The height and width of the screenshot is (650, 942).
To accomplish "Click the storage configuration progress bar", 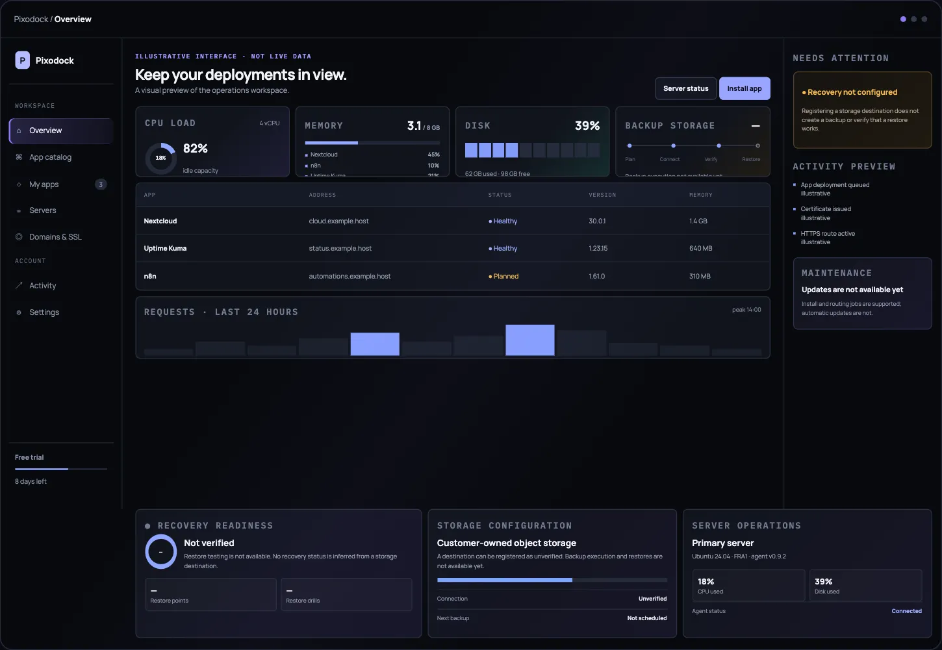I will [x=552, y=580].
